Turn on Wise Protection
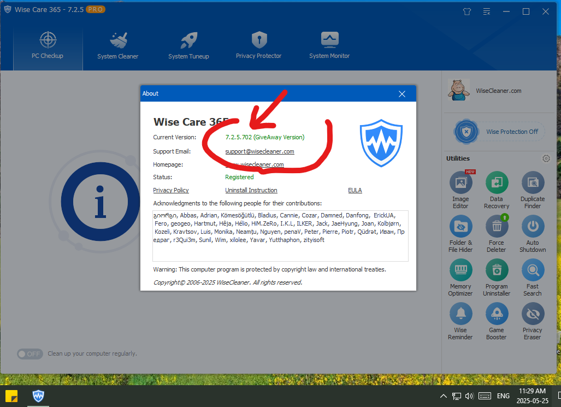 click(500, 132)
